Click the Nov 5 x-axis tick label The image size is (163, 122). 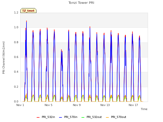pos(48,105)
